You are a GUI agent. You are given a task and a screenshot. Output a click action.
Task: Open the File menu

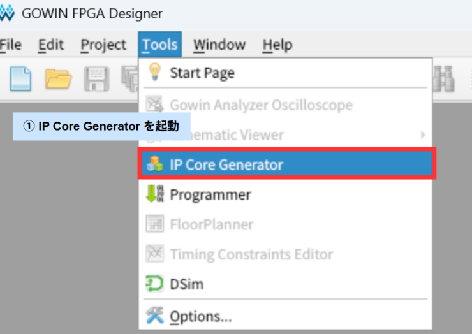point(10,45)
